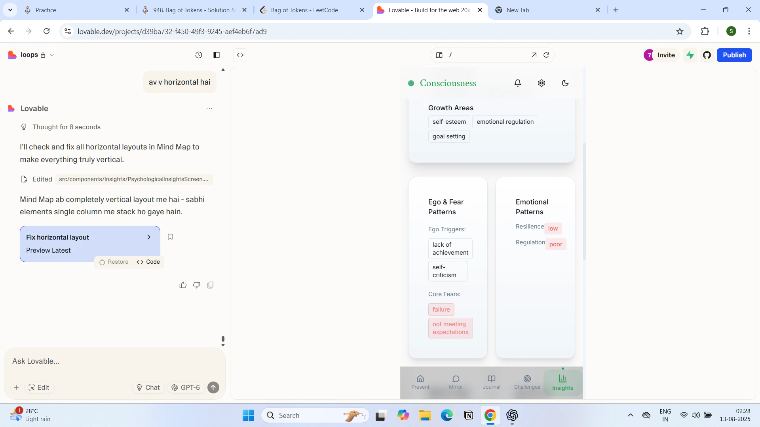Open preview in new tab arrow
The width and height of the screenshot is (760, 427).
(534, 55)
